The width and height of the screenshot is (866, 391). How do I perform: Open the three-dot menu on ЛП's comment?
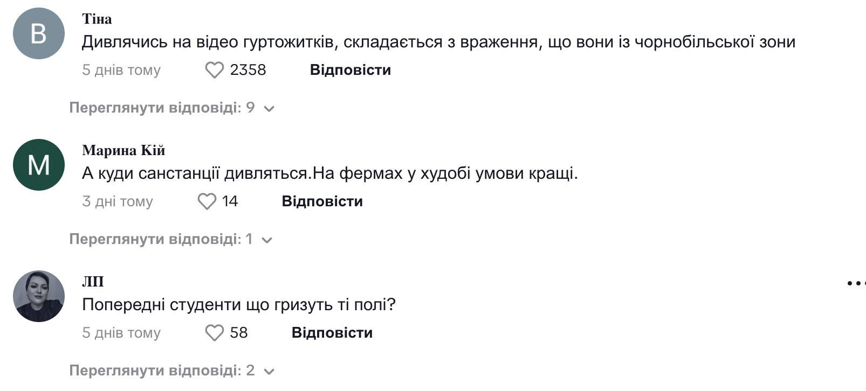856,283
